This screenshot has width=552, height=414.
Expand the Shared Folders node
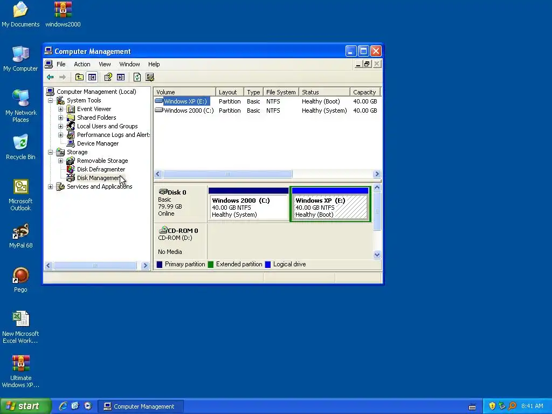(x=60, y=118)
